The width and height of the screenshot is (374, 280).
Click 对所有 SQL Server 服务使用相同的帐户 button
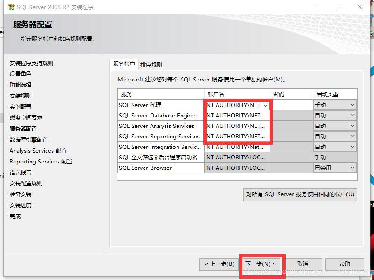click(300, 194)
